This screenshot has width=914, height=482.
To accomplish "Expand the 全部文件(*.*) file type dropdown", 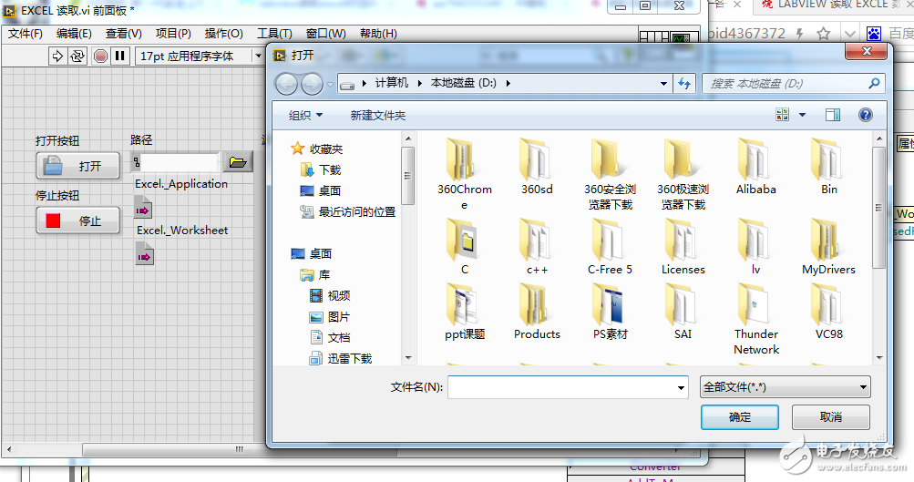I will click(786, 387).
